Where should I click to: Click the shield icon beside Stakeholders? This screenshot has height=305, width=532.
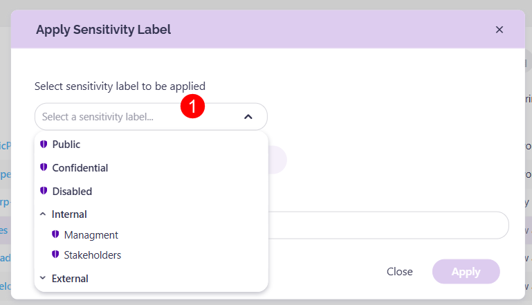pos(55,255)
